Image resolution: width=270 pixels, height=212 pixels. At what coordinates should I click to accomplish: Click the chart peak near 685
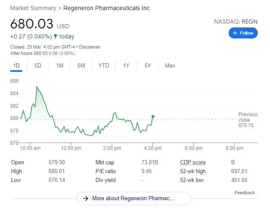tap(37, 87)
